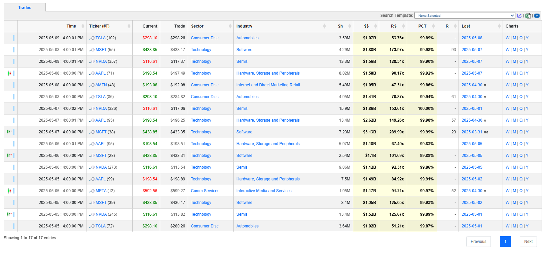545x256 pixels.
Task: Open the Y chart link for AAPL (71)
Action: click(x=527, y=73)
